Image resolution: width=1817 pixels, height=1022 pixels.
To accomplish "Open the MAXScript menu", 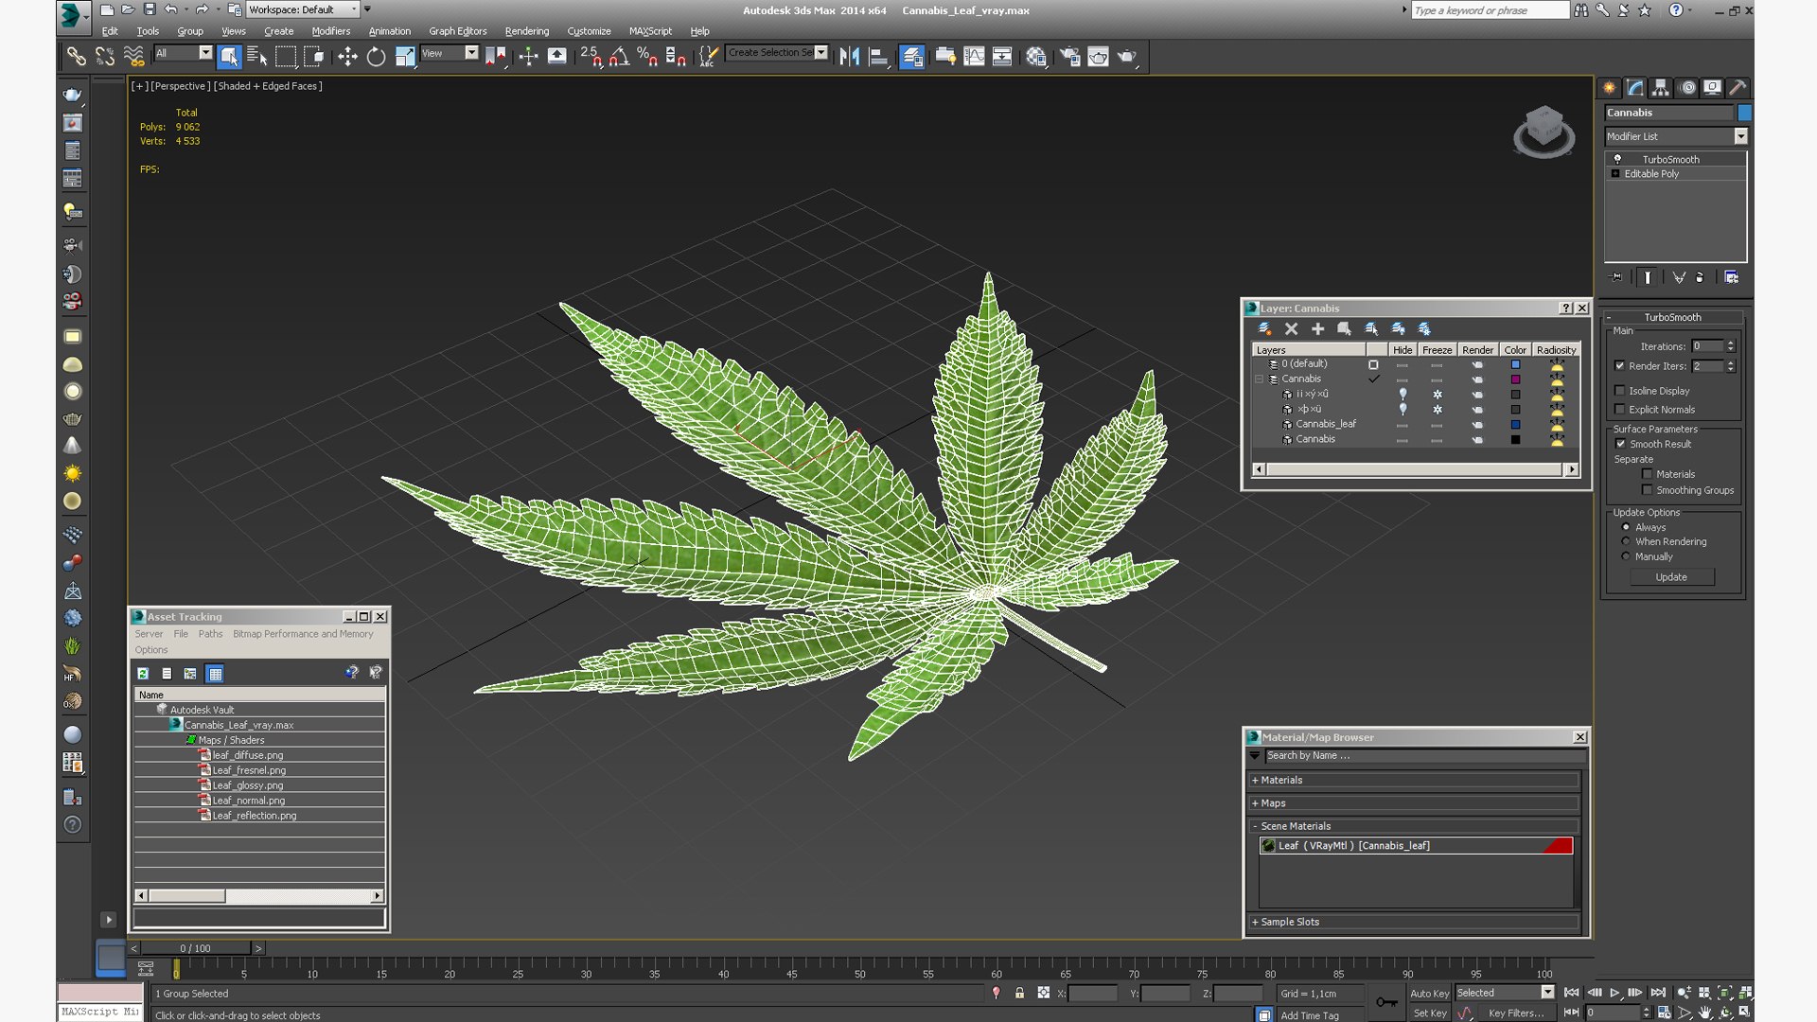I will coord(650,31).
